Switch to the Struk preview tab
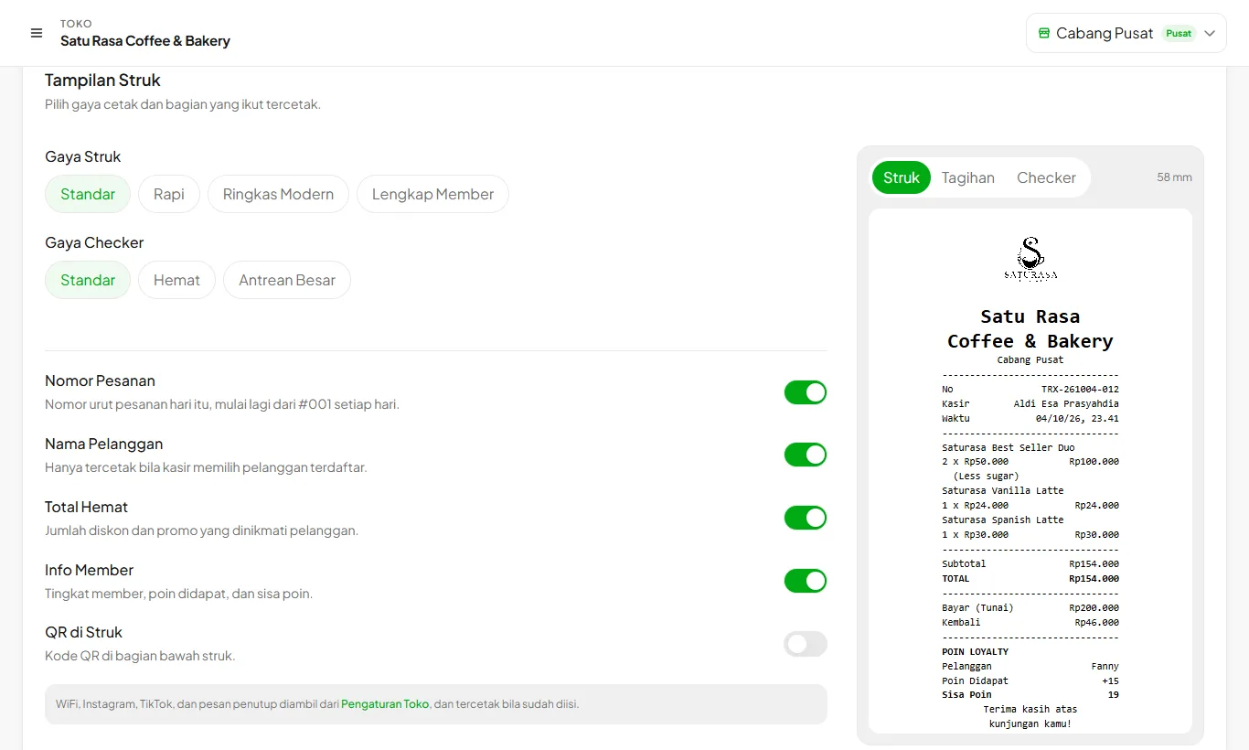This screenshot has width=1249, height=750. click(902, 177)
